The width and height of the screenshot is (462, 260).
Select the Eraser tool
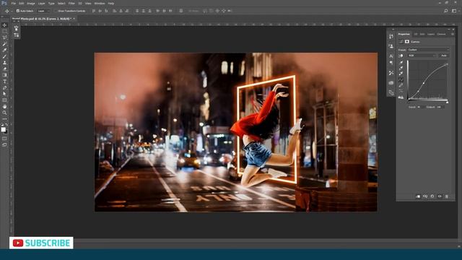pos(4,69)
